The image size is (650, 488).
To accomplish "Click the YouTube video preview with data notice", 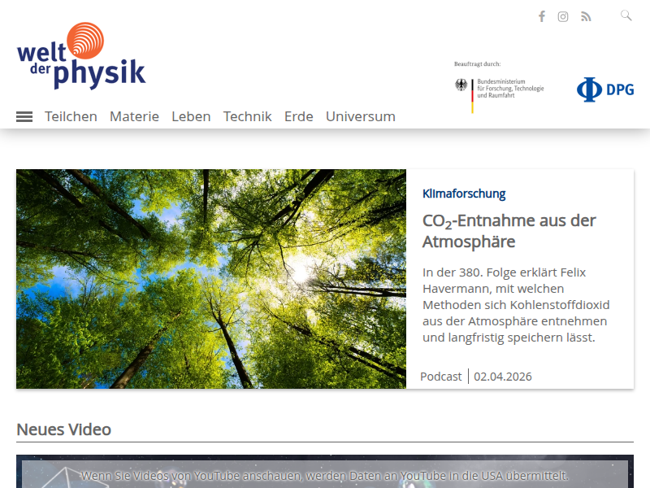I will pyautogui.click(x=325, y=474).
